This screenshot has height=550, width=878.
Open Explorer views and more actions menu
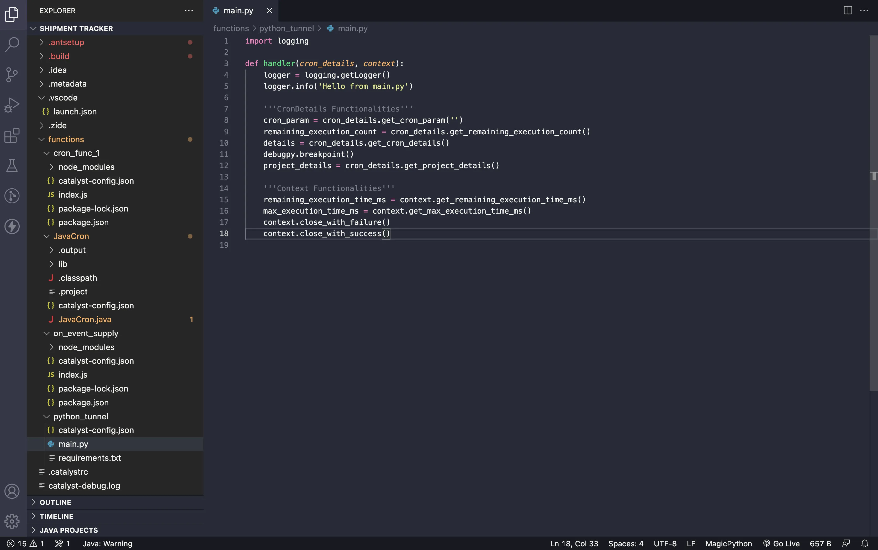189,10
